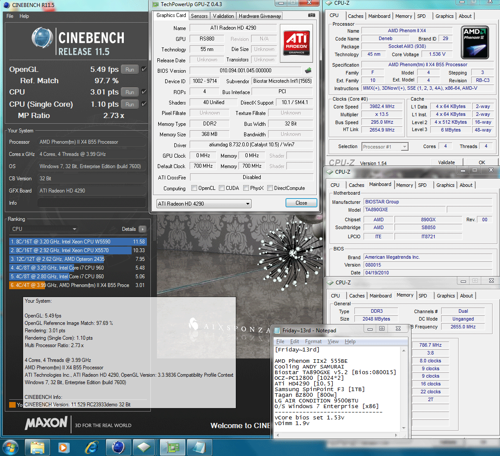
Task: Select the AMD Phenom II X4 B55 ranking row
Action: point(78,285)
